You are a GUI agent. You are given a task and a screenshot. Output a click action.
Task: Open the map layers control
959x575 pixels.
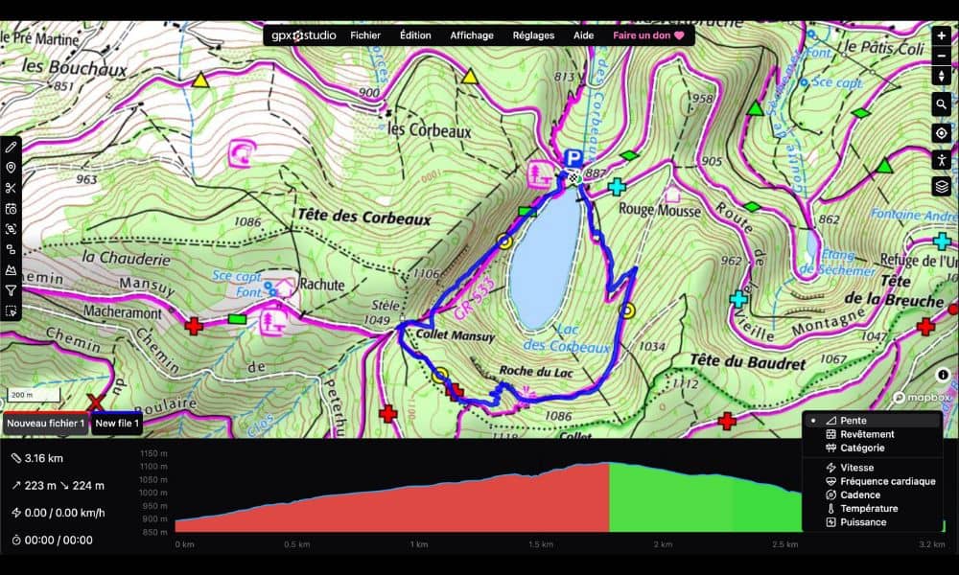[x=941, y=186]
